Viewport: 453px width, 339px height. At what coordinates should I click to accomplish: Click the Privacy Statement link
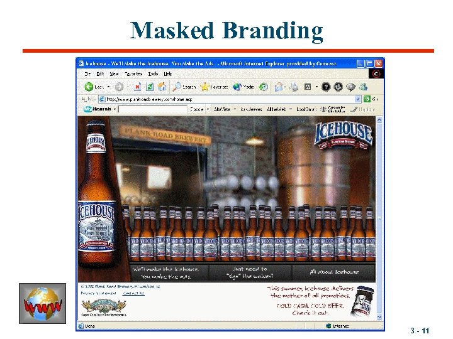pos(98,293)
